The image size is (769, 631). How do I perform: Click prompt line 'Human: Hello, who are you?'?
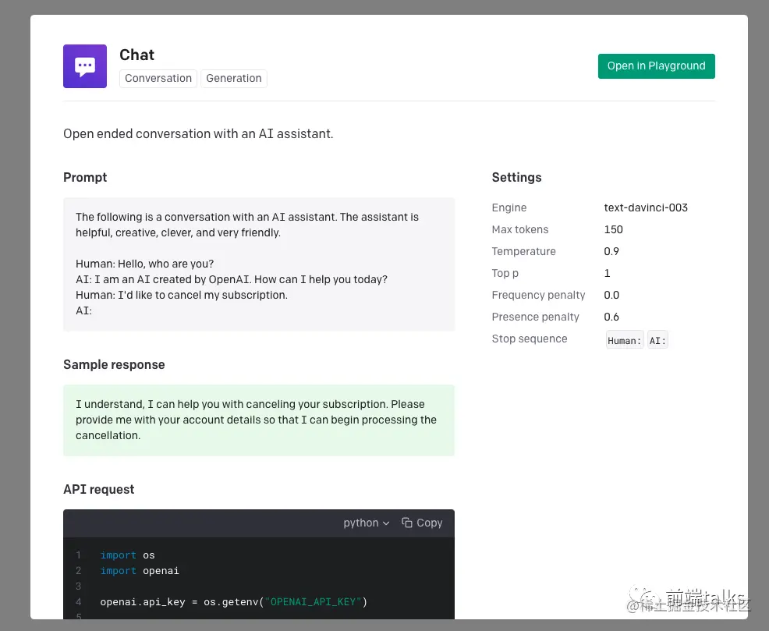tap(145, 264)
